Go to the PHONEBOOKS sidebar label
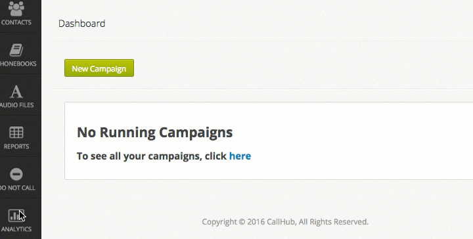Viewport: 473px width, 239px height. pos(18,64)
